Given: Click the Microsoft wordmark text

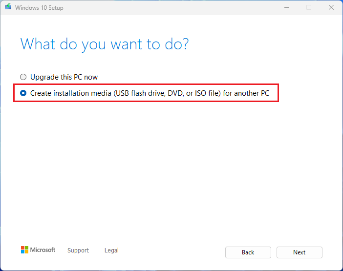Looking at the screenshot, I should [43, 250].
